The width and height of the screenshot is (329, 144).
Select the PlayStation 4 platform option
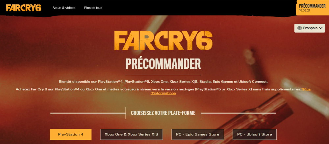pos(71,134)
